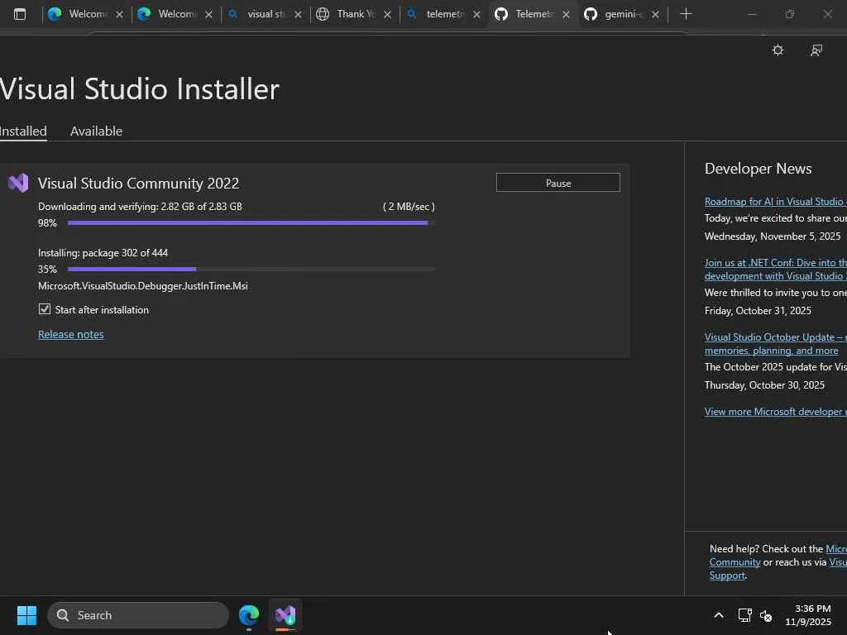847x635 pixels.
Task: Open the browser tab actions menu icon
Action: tap(20, 14)
